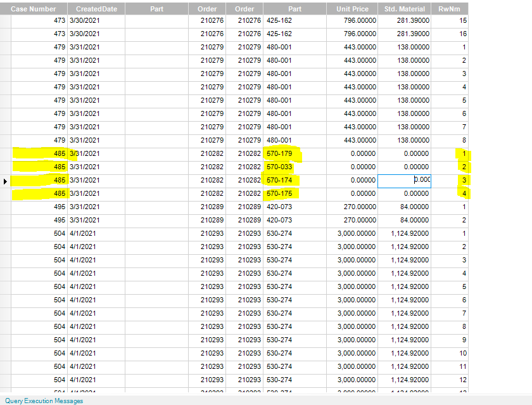Click RwNm 8 in case 479 row

tap(450, 140)
